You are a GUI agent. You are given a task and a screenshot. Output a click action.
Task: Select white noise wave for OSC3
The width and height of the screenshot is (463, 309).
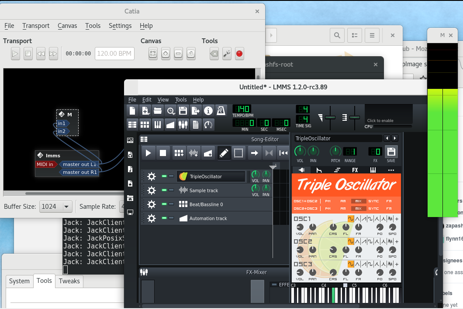point(390,264)
